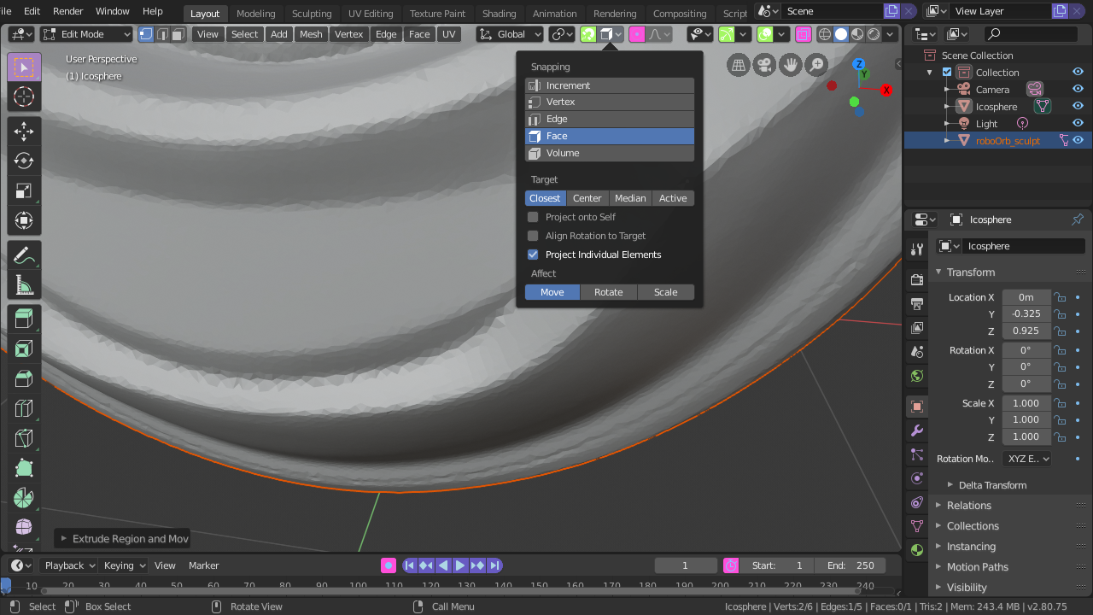Open the Modifiers properties tab
Image resolution: width=1093 pixels, height=615 pixels.
(917, 430)
